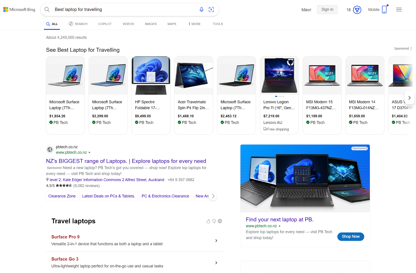Expand Surface Go 3 entry chevron

[x=216, y=263]
